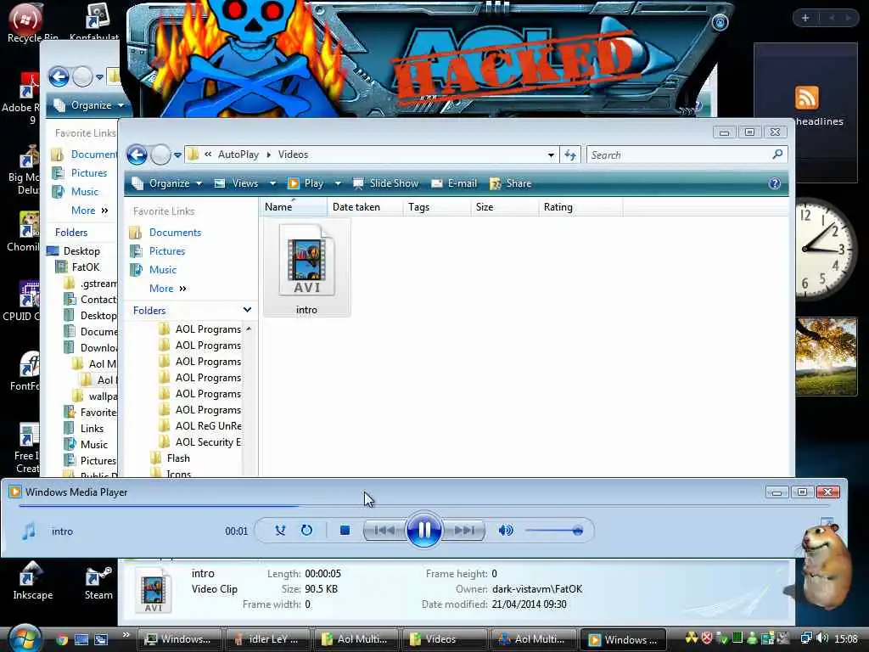Toggle repeat in Windows Media Player

point(306,531)
